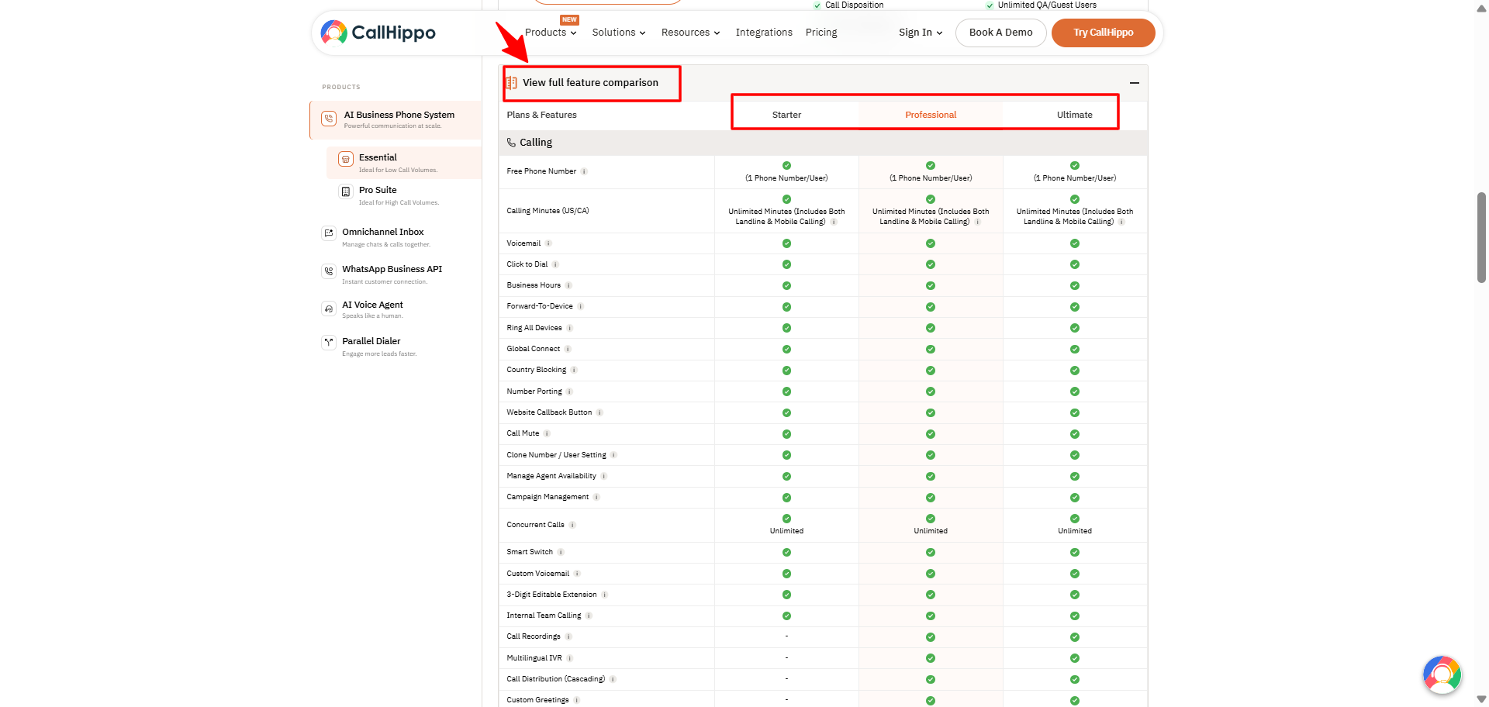Click the Manage Agent Availability label
Viewport: 1489px width, 707px height.
[551, 476]
